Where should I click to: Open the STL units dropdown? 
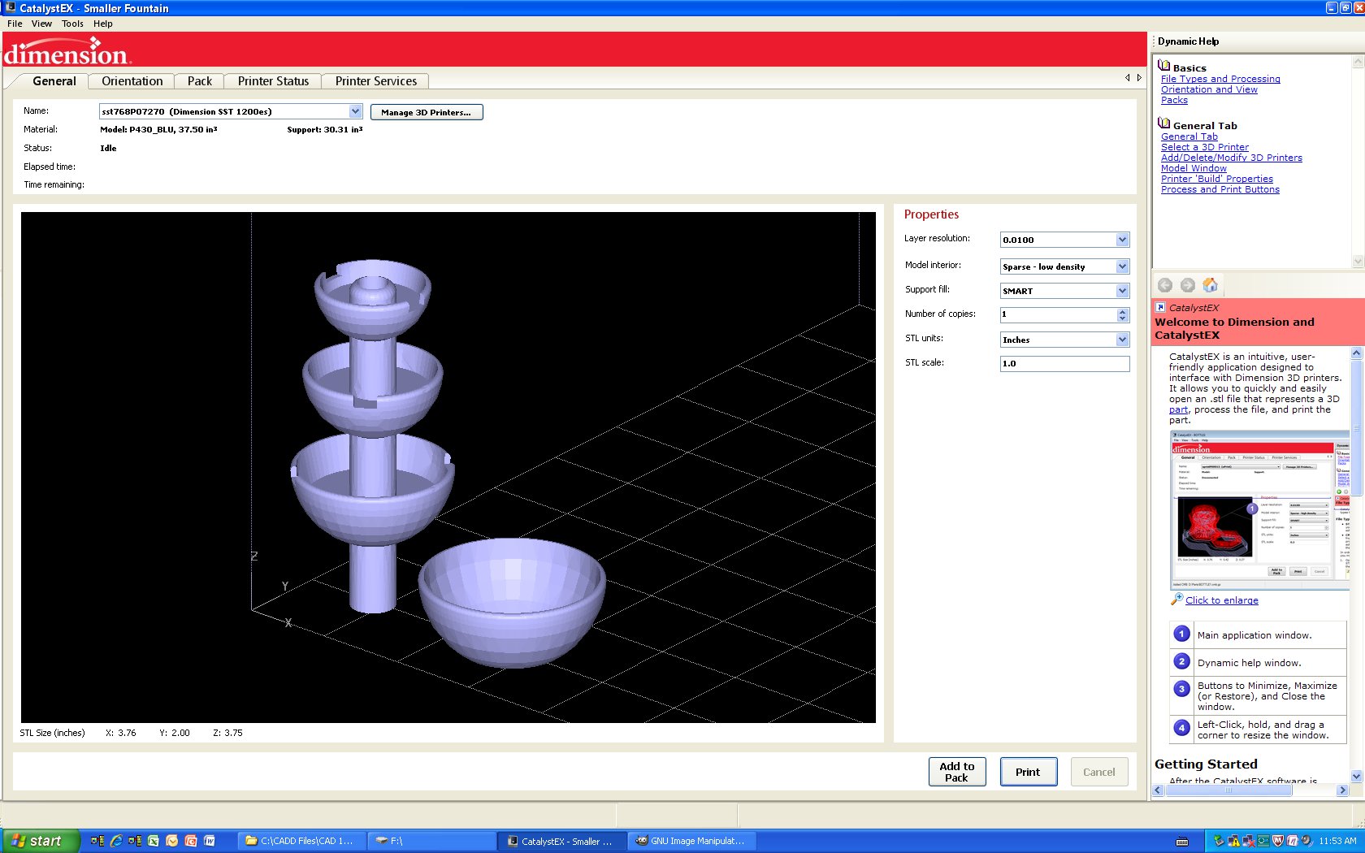pos(1122,340)
